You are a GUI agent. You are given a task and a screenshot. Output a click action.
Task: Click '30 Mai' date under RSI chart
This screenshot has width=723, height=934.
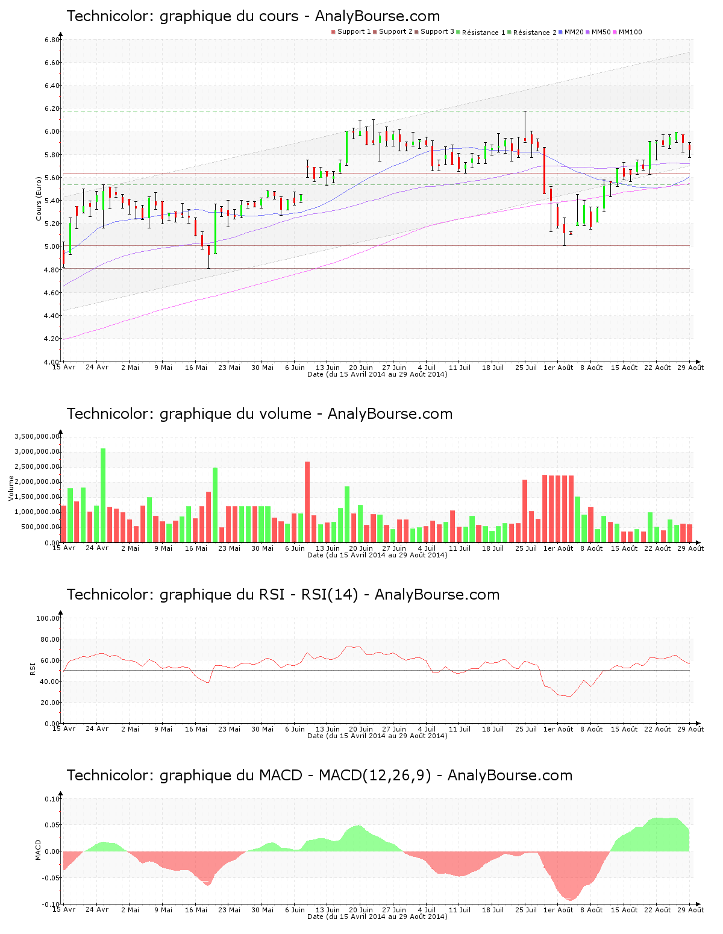click(262, 729)
